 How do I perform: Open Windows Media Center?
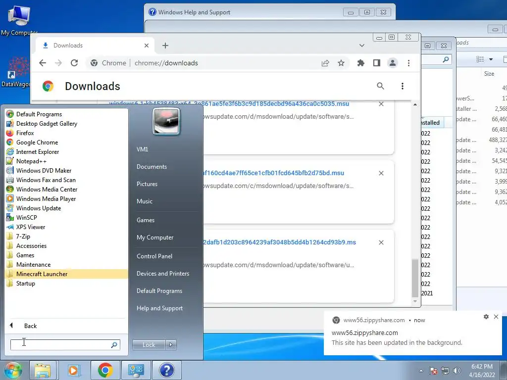[x=66, y=189]
